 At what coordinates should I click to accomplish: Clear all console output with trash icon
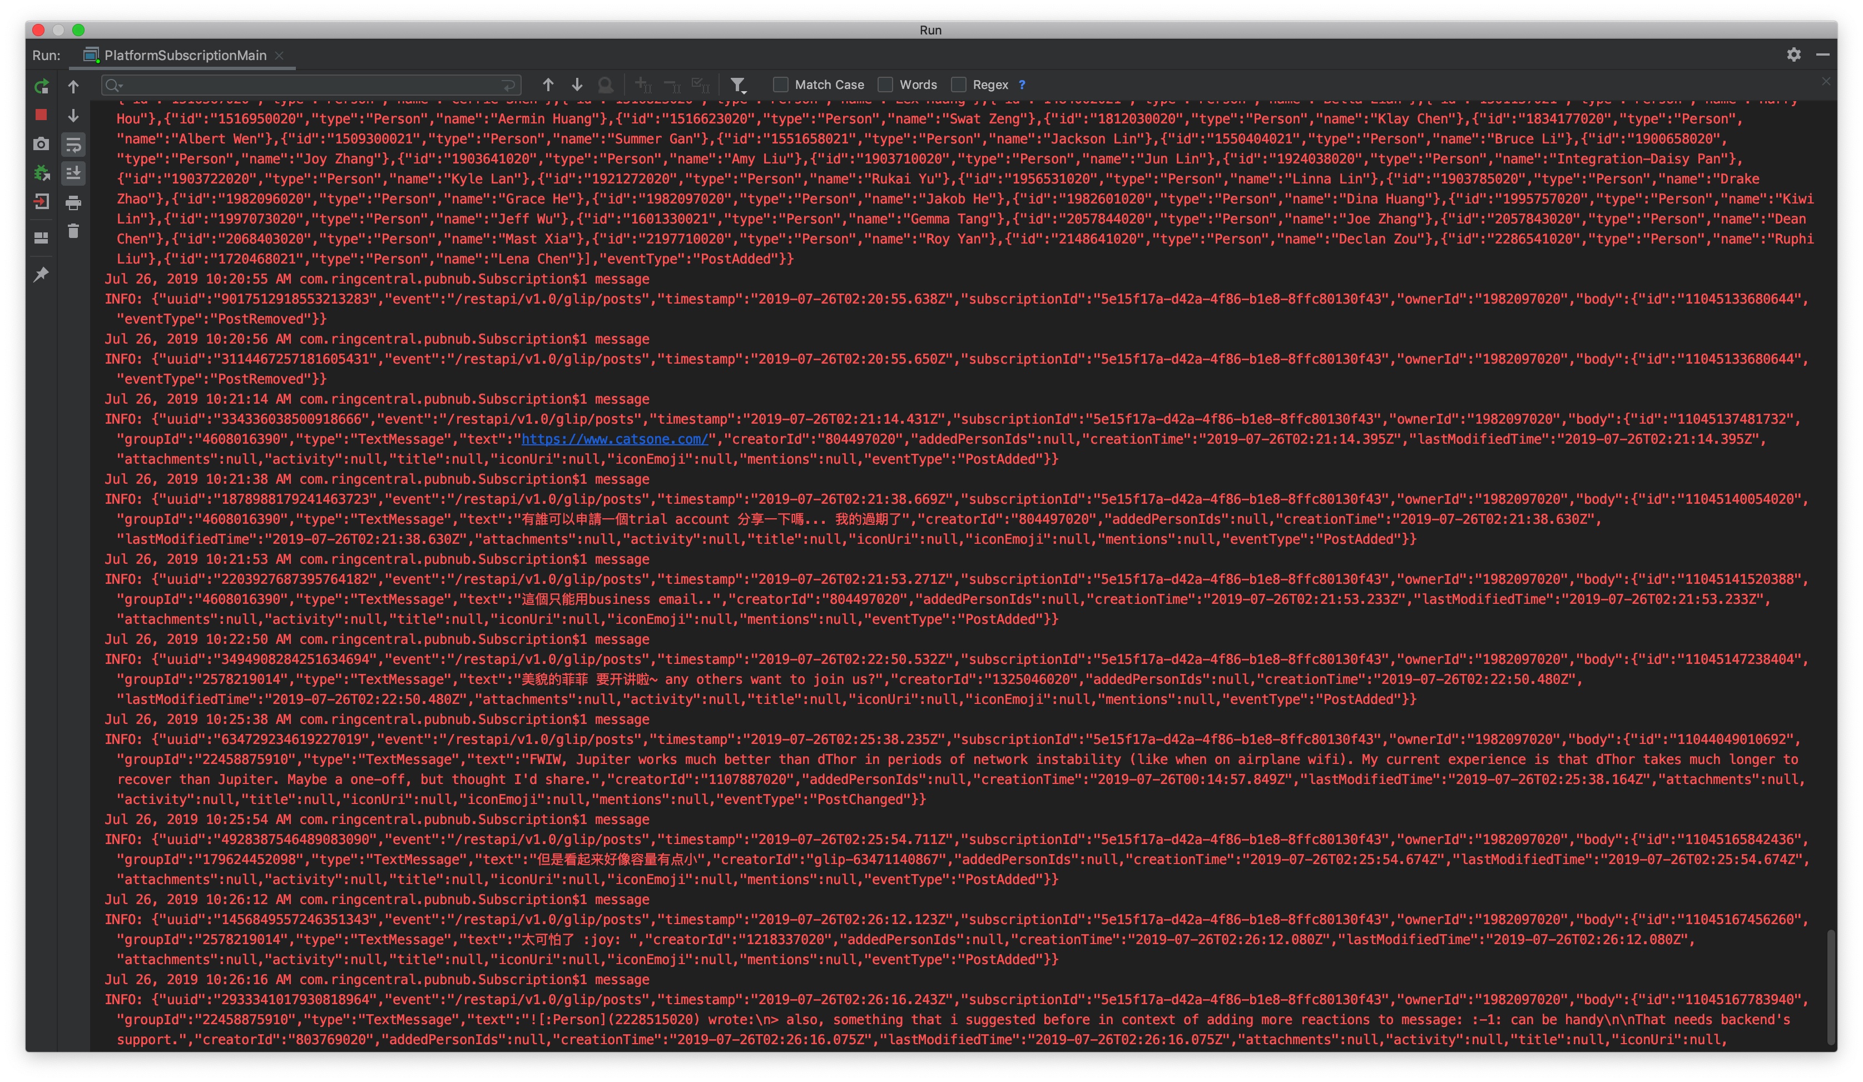[73, 231]
